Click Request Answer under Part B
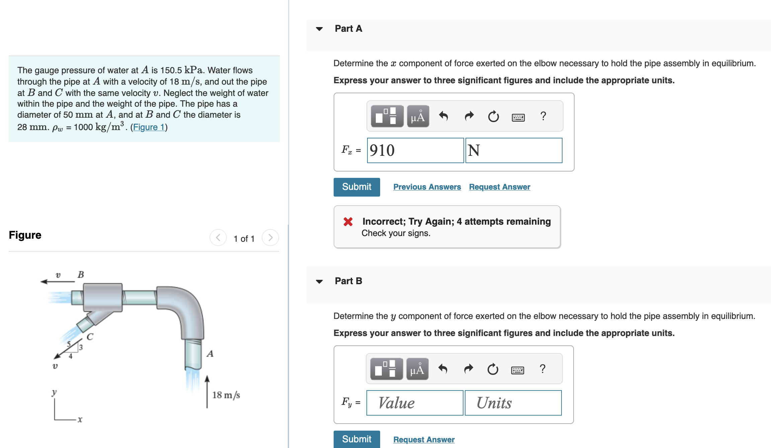 [423, 439]
